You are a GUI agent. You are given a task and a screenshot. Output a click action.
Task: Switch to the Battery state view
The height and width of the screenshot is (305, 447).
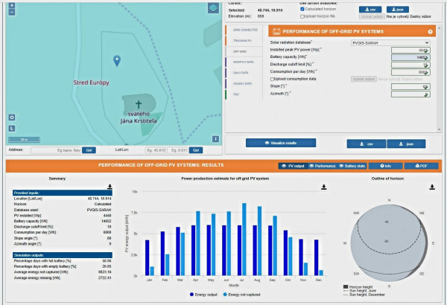(x=352, y=166)
